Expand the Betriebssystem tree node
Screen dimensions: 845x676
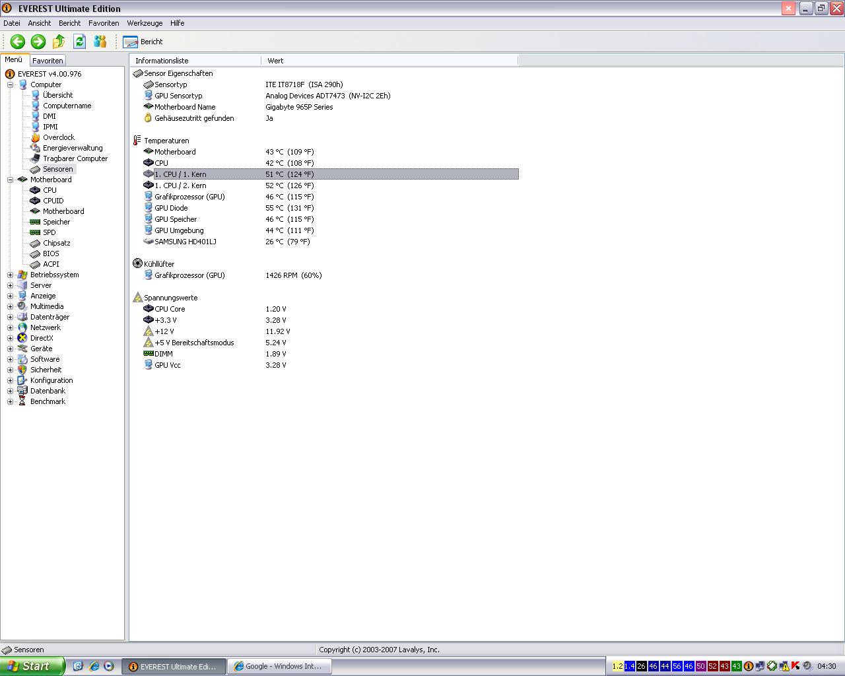(10, 275)
